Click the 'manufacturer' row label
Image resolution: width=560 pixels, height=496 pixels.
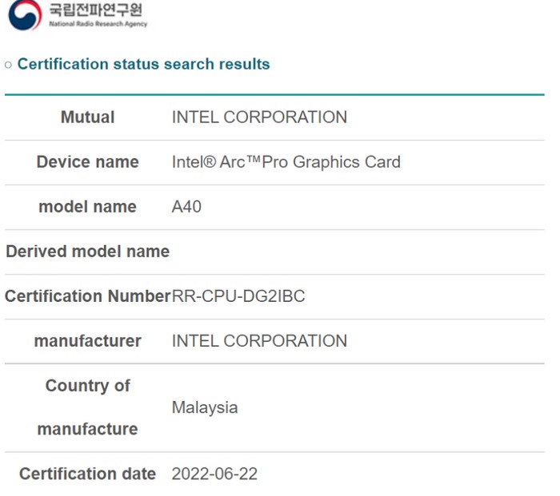87,341
